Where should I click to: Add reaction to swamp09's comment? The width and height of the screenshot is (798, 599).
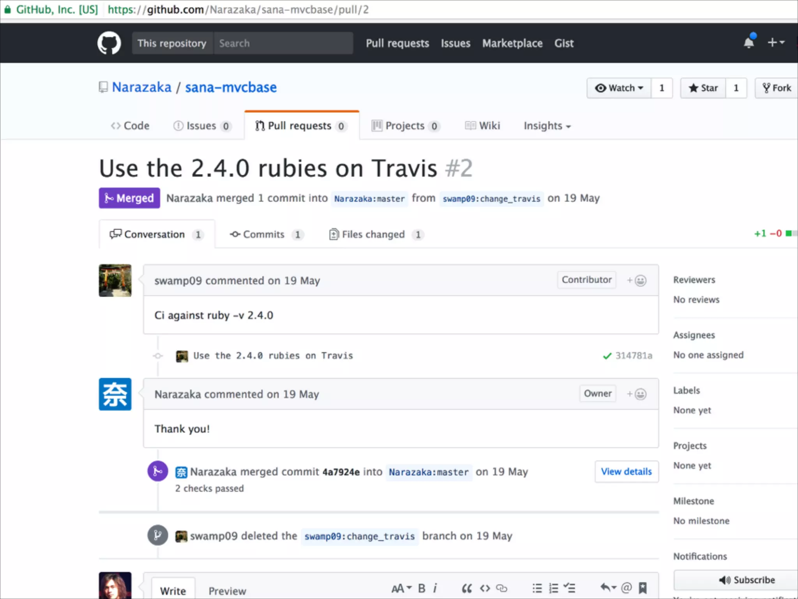pyautogui.click(x=637, y=280)
